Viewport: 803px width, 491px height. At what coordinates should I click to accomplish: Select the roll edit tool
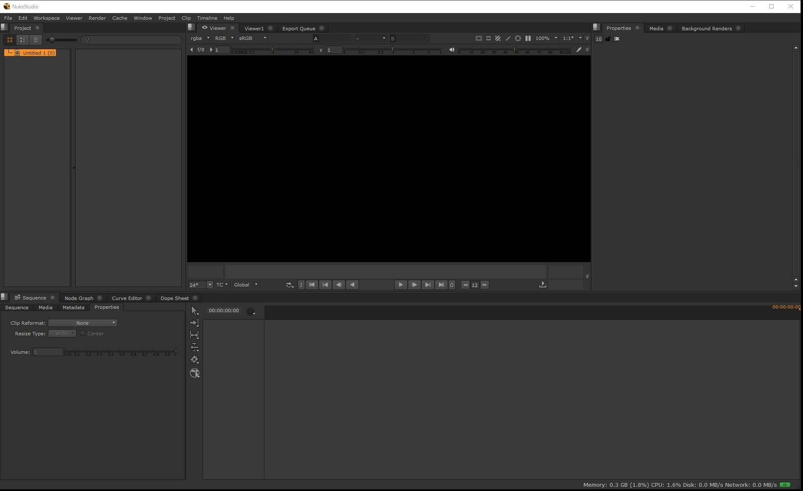(x=194, y=347)
